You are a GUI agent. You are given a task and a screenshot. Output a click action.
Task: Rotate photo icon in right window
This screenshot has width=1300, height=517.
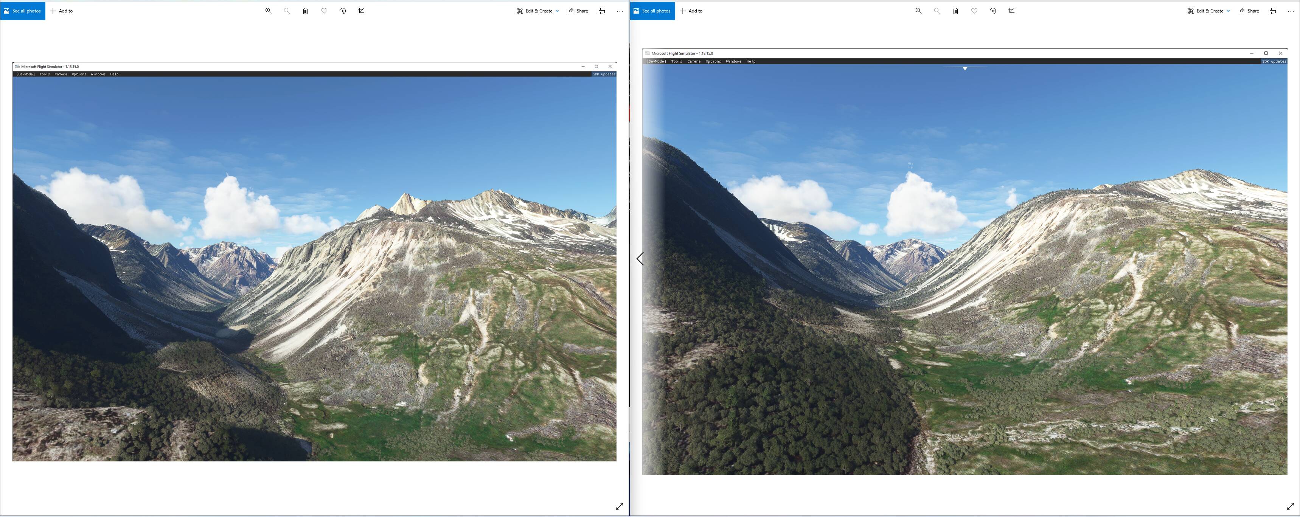pyautogui.click(x=992, y=11)
